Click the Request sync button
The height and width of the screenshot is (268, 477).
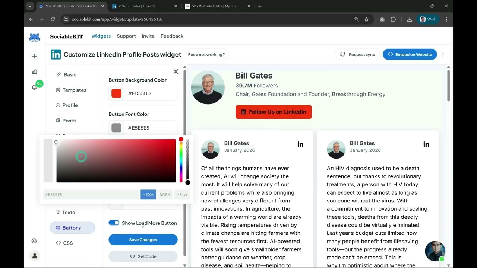357,54
